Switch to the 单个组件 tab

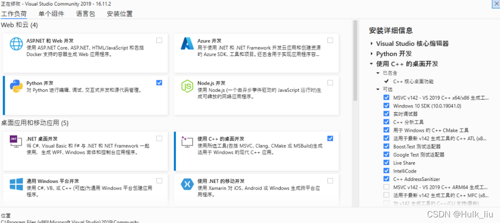pos(51,14)
